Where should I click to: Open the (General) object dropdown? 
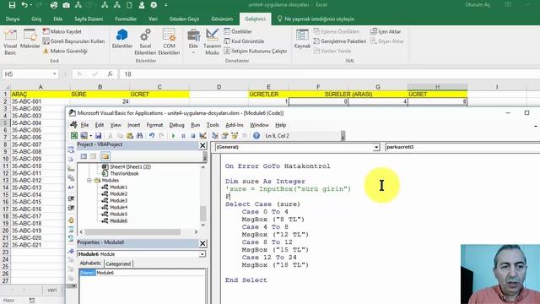coord(376,147)
